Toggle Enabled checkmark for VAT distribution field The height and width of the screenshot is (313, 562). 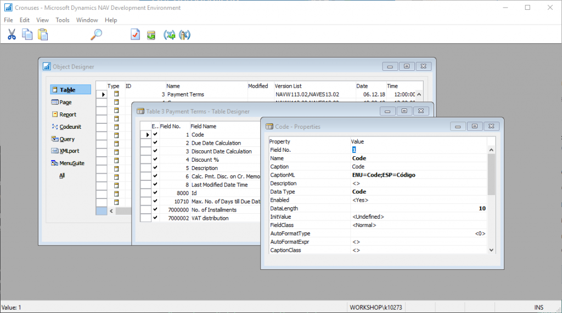[x=155, y=218]
